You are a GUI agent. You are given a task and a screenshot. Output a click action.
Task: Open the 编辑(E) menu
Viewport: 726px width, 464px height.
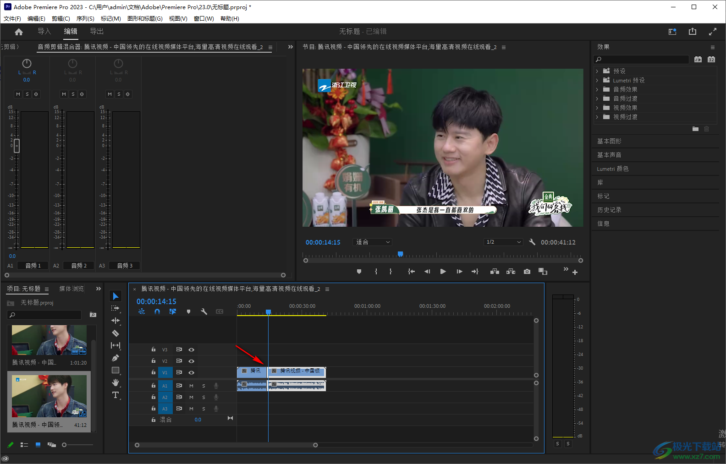[36, 19]
